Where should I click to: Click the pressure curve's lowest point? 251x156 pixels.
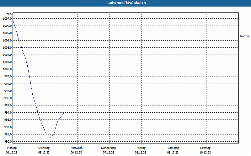coord(51,138)
